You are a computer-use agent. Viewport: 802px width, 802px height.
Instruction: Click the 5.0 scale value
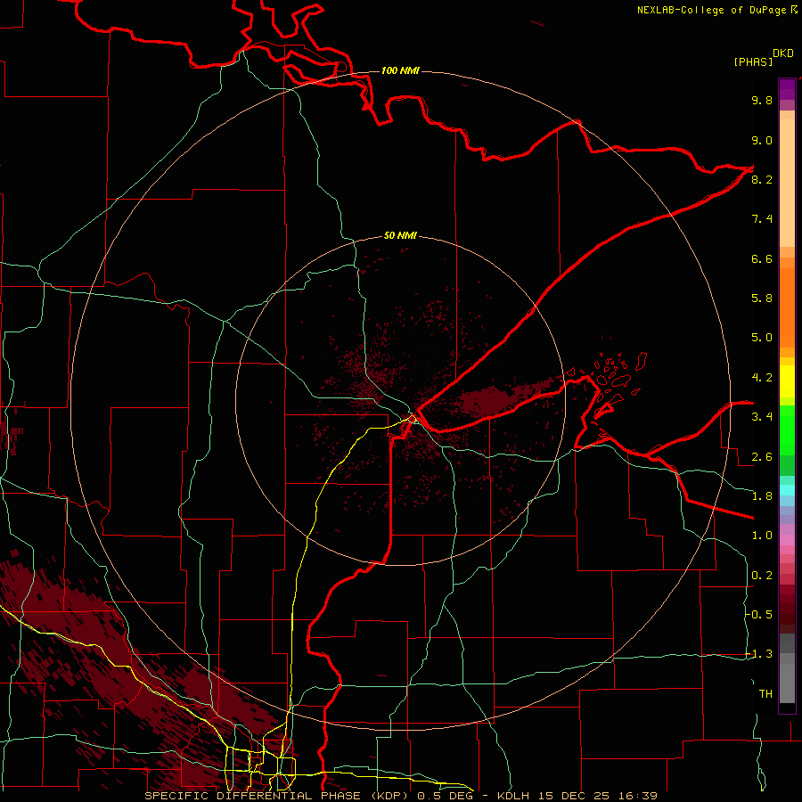[762, 338]
